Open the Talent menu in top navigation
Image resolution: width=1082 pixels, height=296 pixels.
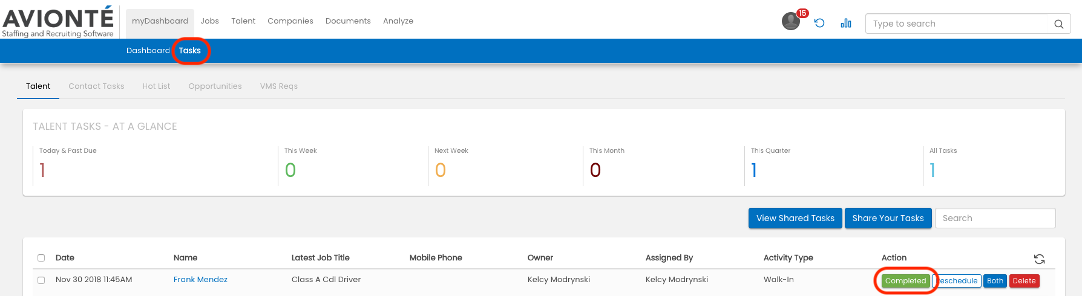tap(243, 21)
